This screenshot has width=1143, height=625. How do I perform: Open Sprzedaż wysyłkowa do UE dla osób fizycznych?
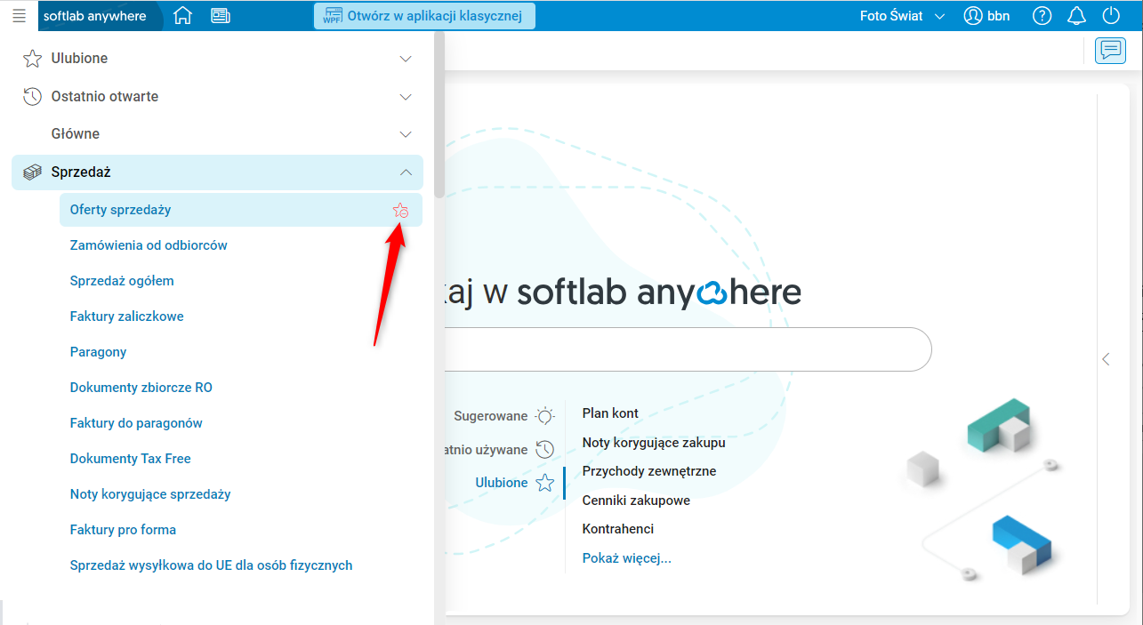(x=211, y=565)
